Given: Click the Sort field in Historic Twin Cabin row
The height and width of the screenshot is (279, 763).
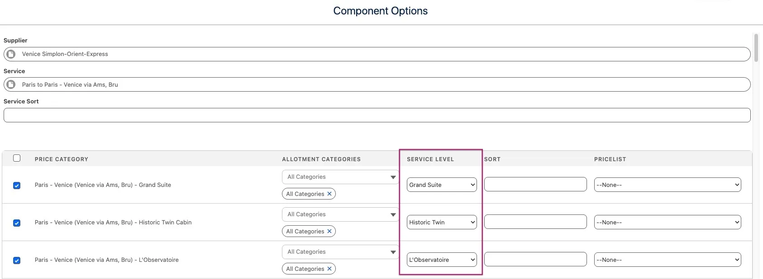Looking at the screenshot, I should (x=535, y=222).
